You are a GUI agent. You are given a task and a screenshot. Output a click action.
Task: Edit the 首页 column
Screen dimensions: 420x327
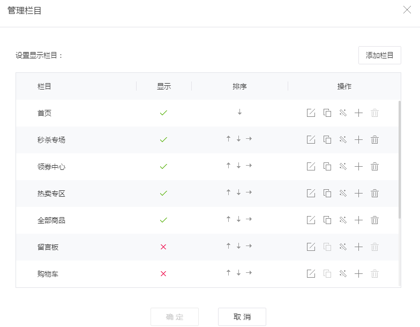point(311,113)
